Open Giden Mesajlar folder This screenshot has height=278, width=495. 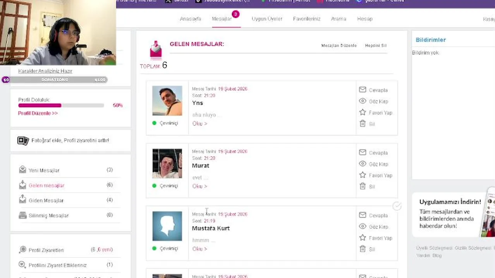46,200
